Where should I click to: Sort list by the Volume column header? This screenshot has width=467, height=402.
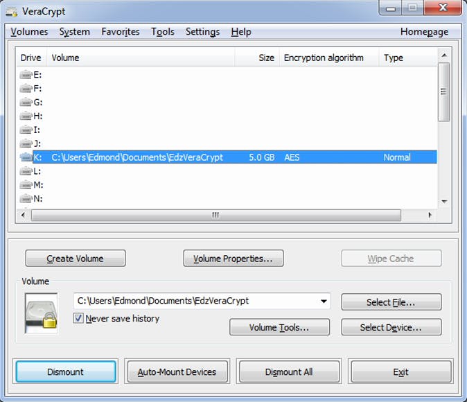point(141,58)
